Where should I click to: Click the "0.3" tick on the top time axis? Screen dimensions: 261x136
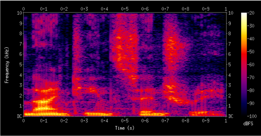click(84, 9)
